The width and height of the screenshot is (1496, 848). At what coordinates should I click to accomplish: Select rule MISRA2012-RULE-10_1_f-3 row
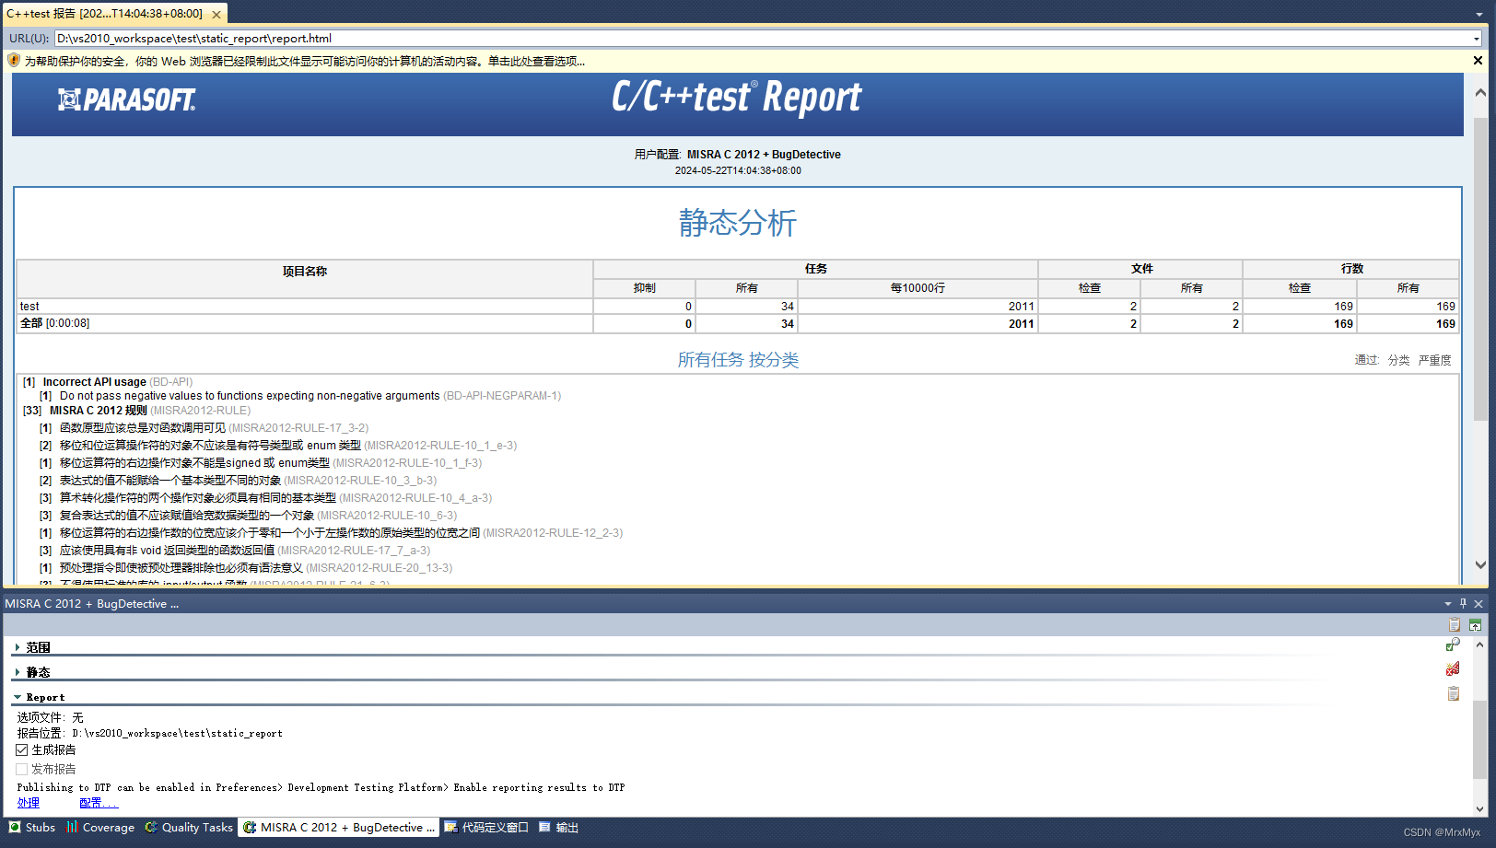(260, 463)
